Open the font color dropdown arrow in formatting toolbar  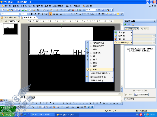(x=95, y=14)
